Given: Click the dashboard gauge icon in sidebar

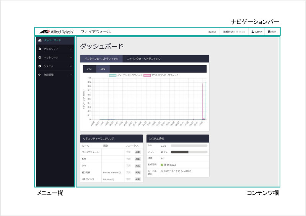Looking at the screenshot, I should click(40, 40).
